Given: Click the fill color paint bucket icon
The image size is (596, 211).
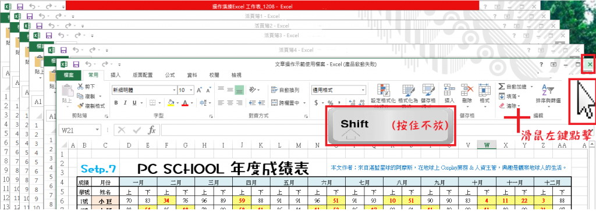Looking at the screenshot, I should (x=171, y=103).
